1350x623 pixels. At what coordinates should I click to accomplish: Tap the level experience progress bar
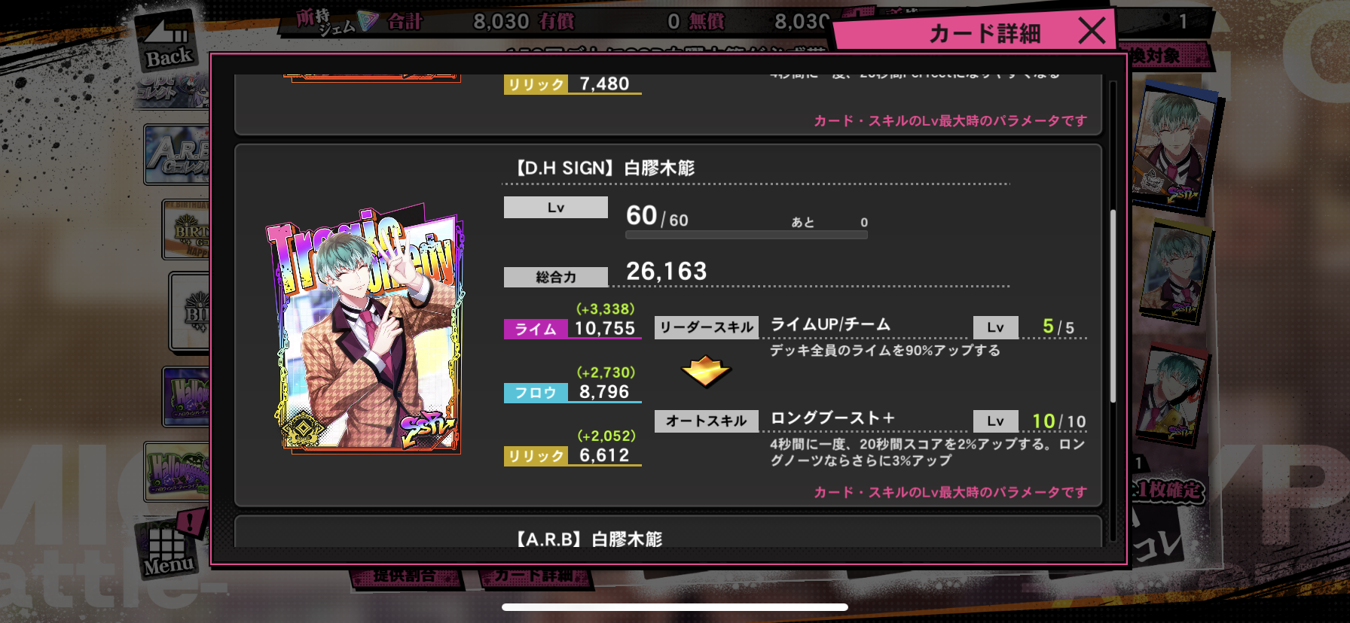tap(747, 235)
